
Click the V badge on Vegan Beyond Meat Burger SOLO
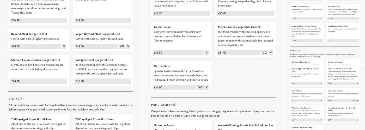coord(128,47)
